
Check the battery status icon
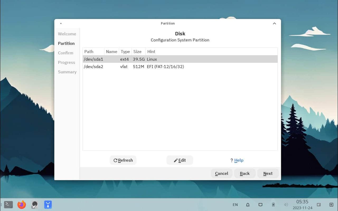click(x=273, y=205)
